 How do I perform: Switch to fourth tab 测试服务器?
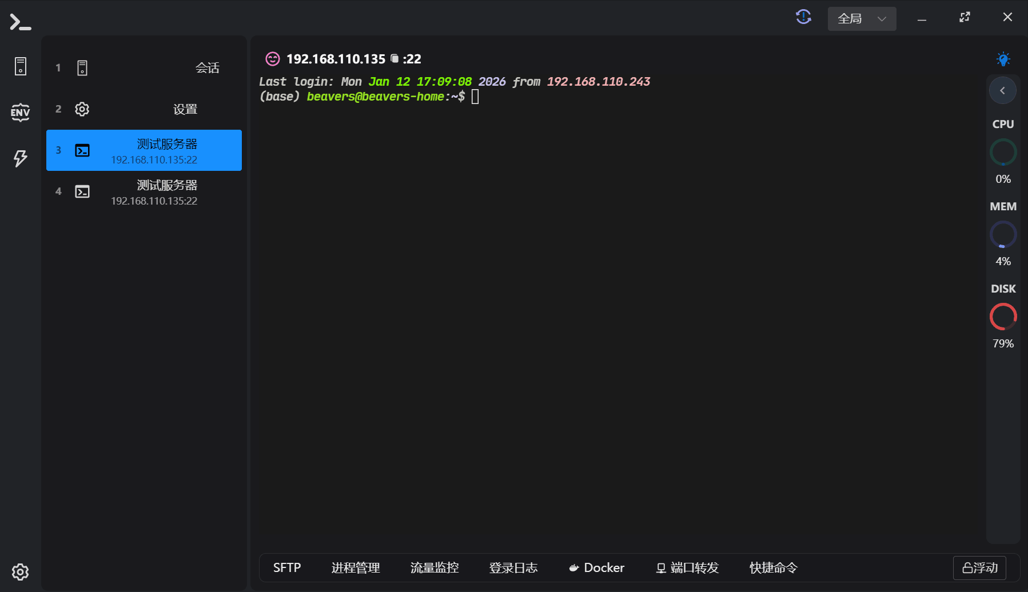pos(144,192)
